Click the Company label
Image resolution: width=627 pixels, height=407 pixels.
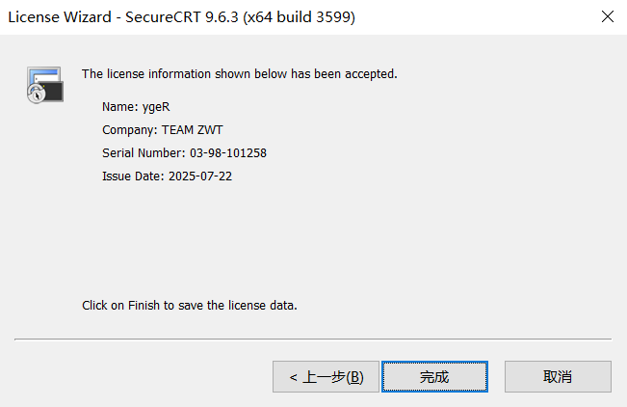pos(130,130)
